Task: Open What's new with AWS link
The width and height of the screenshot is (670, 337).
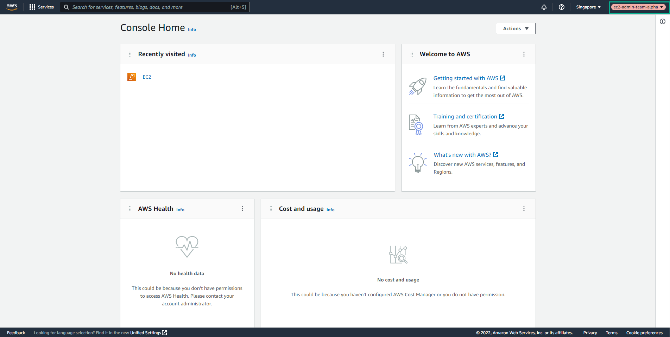Action: click(462, 155)
